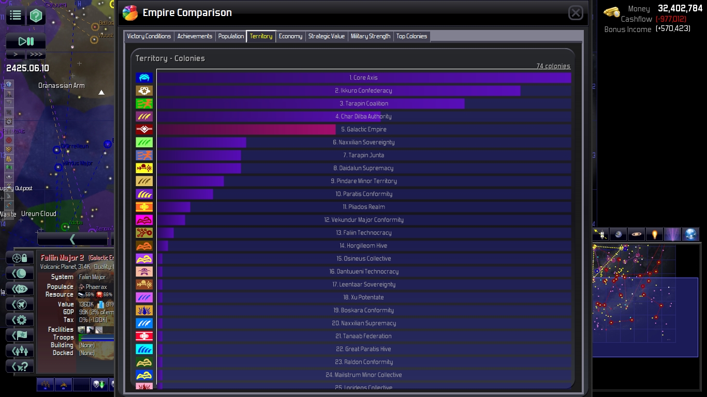The height and width of the screenshot is (397, 707).
Task: Cycle previous space port base icon
Action: coord(20,288)
